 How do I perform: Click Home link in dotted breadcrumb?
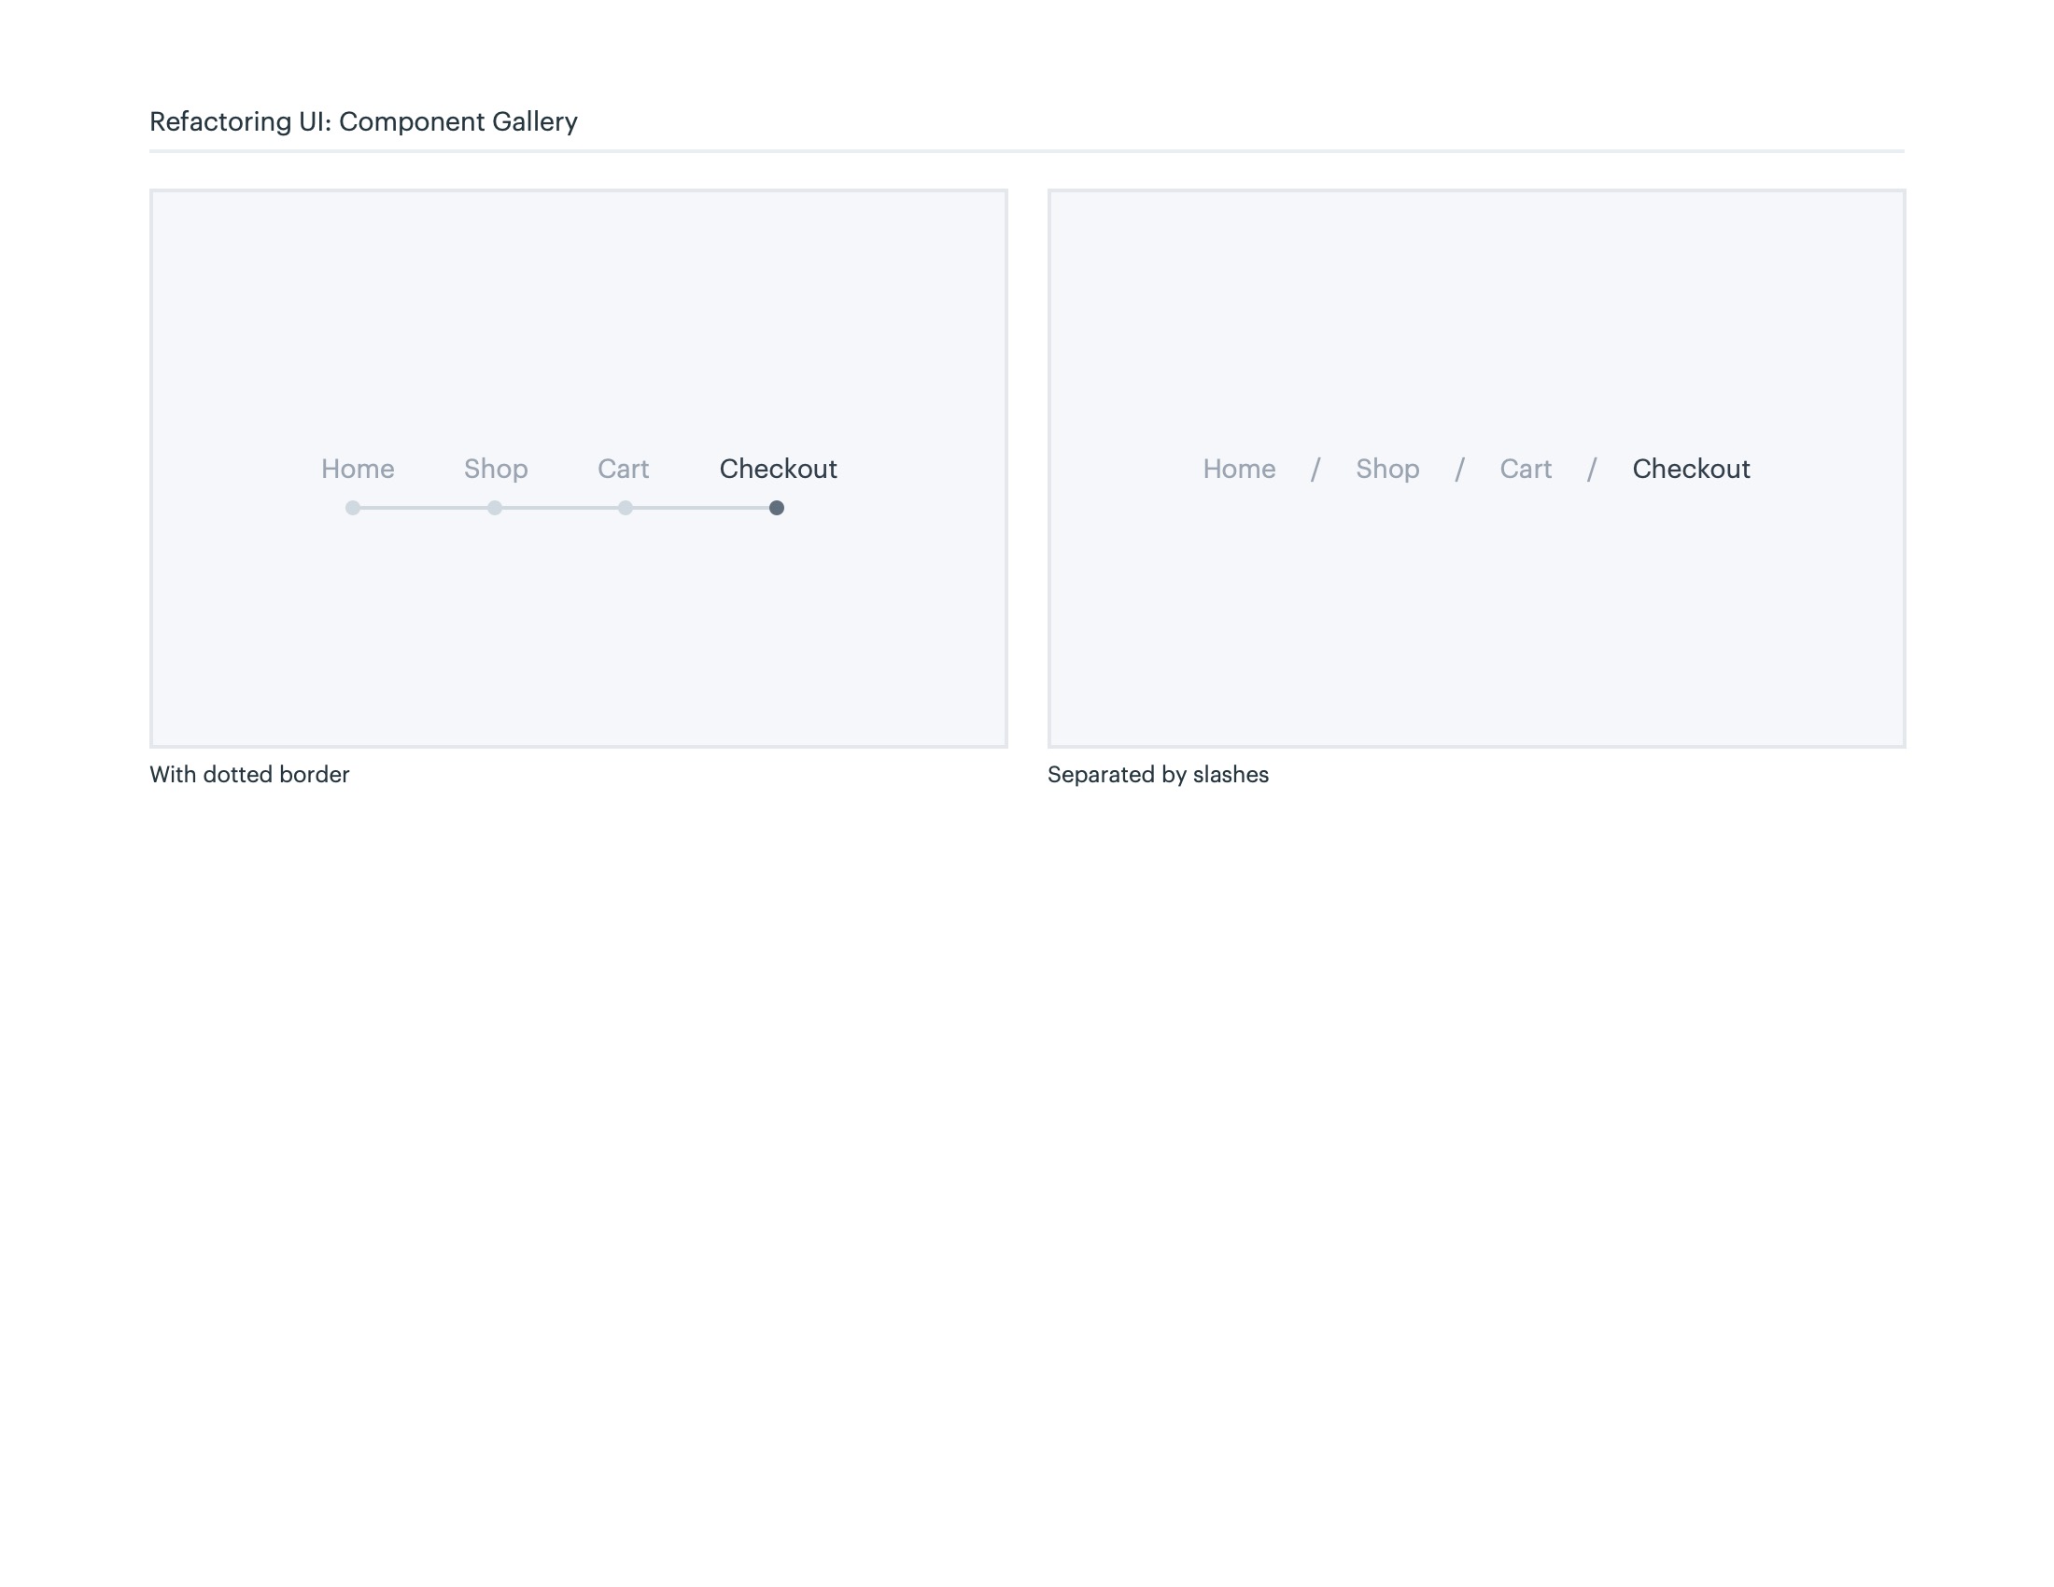coord(358,469)
